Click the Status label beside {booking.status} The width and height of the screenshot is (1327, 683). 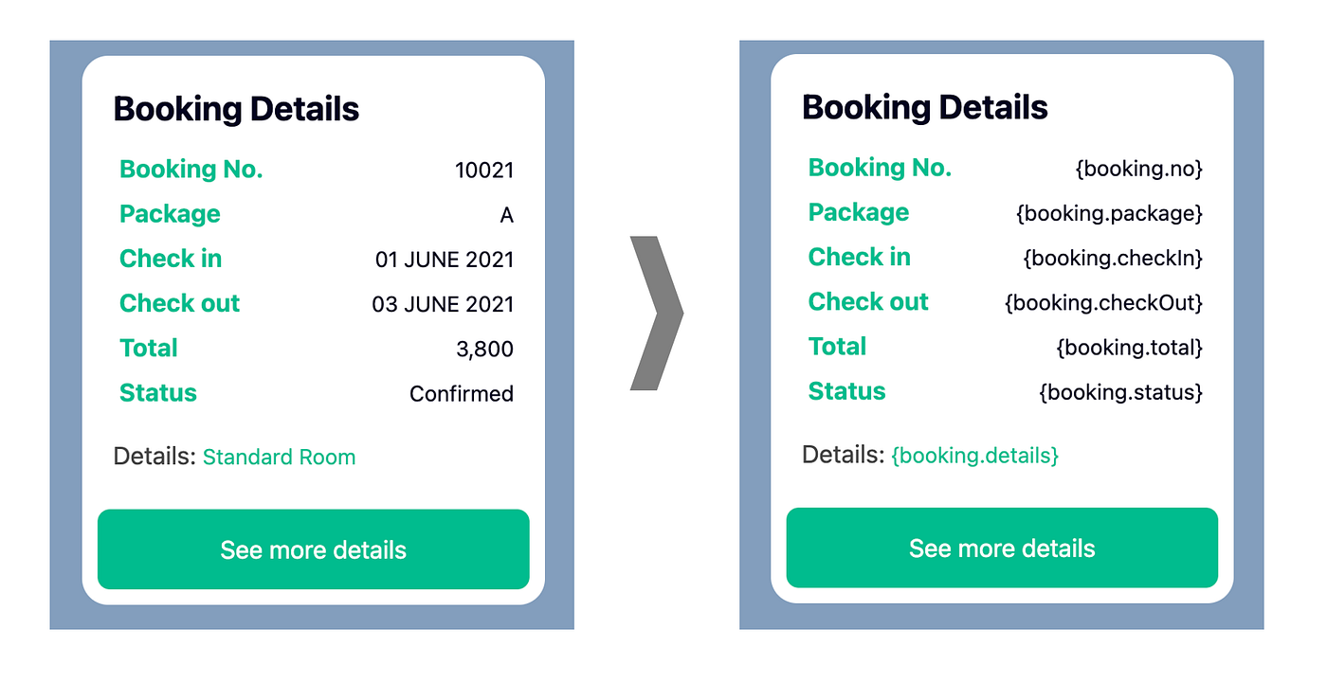point(846,391)
